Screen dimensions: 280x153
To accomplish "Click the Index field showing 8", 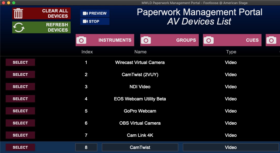I will [86, 147].
